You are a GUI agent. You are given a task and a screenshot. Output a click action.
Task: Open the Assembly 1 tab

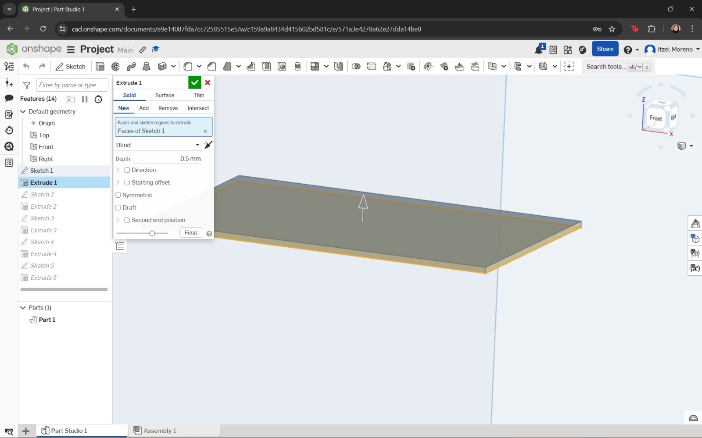(159, 430)
